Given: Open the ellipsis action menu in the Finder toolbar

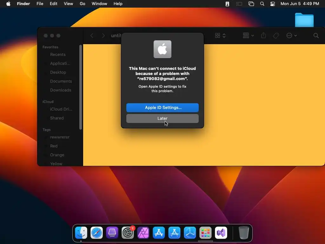Looking at the screenshot, I should [291, 36].
